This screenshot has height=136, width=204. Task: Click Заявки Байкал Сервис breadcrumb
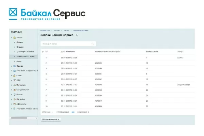point(81,31)
